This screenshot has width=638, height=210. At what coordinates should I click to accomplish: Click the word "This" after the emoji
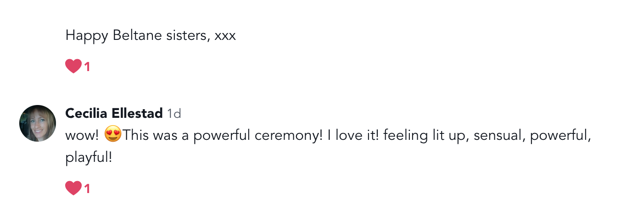(134, 136)
